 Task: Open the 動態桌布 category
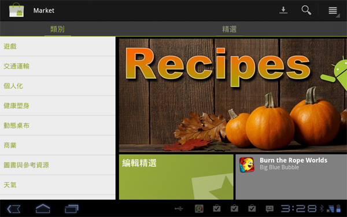(57, 126)
